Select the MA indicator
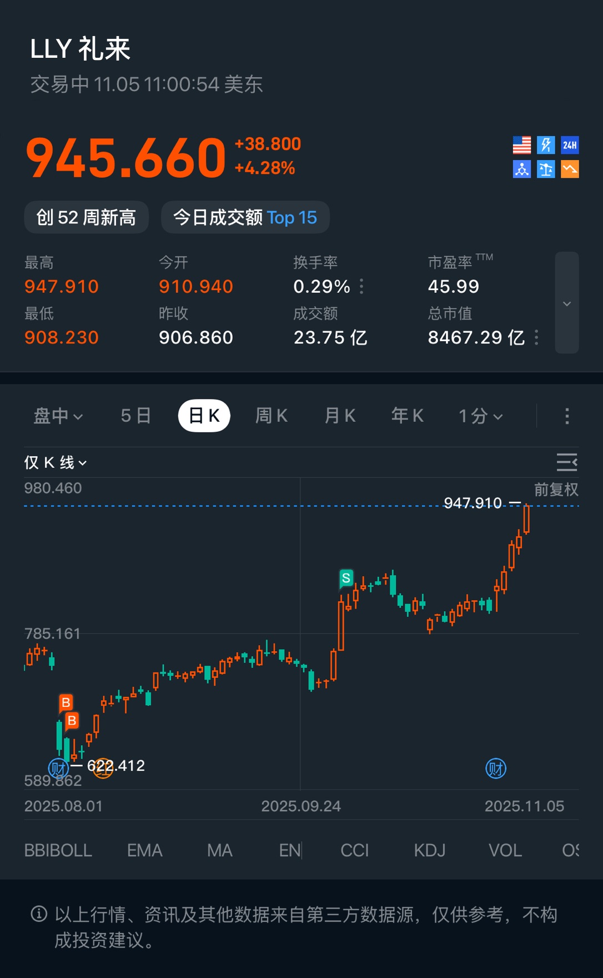 (x=219, y=850)
